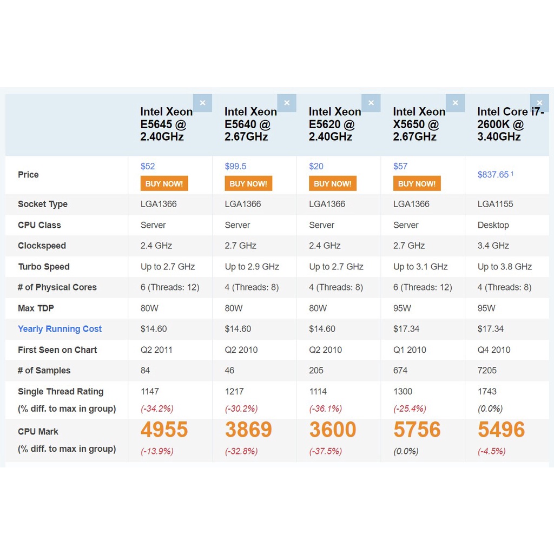The width and height of the screenshot is (554, 554).
Task: Open the $99.5 price link
Action: [x=235, y=166]
